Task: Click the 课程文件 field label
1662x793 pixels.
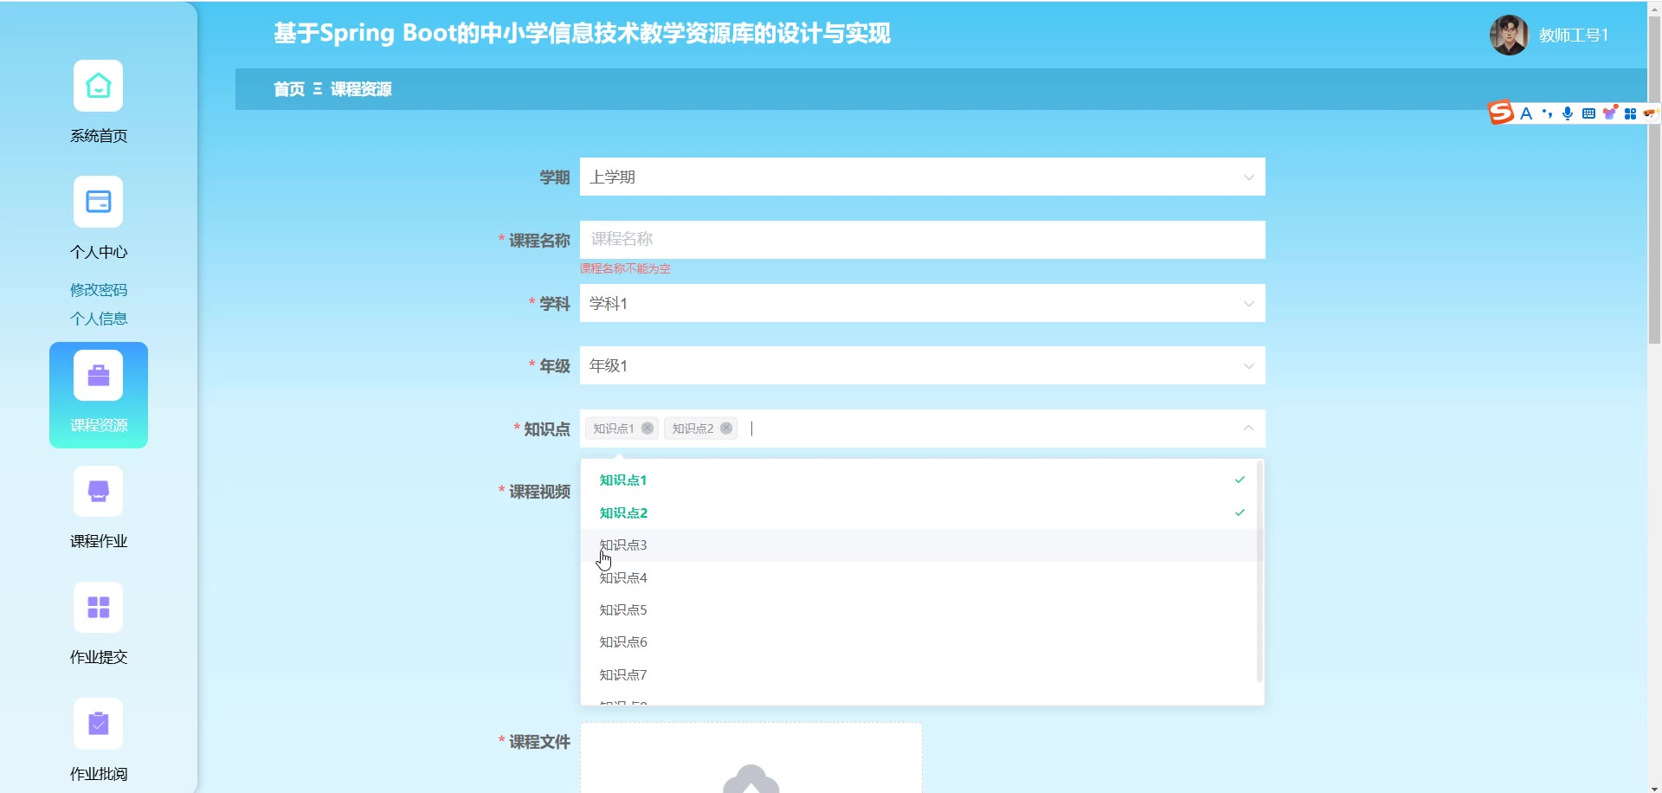Action: (539, 742)
